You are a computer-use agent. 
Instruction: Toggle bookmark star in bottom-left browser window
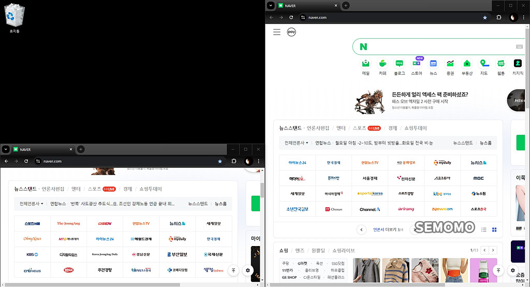click(x=219, y=161)
